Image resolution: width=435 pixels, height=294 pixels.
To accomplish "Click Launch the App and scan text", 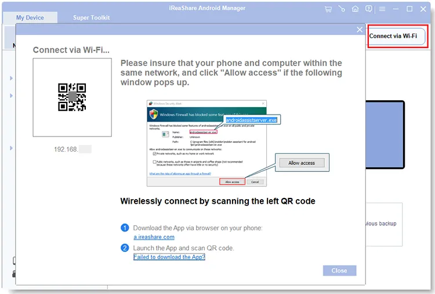I will pyautogui.click(x=183, y=248).
